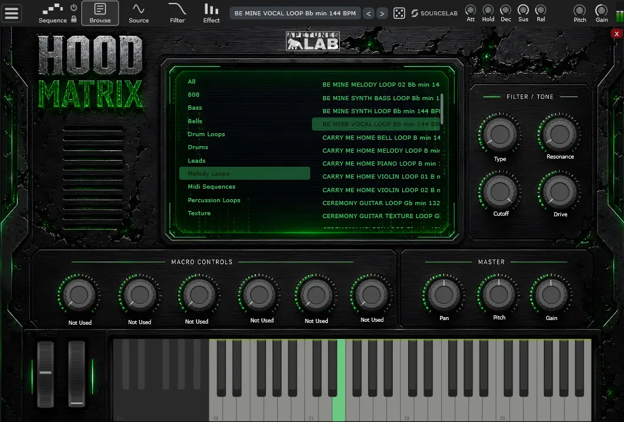Screen dimensions: 624x422
Task: Open the hamburger main menu
Action: click(x=12, y=13)
